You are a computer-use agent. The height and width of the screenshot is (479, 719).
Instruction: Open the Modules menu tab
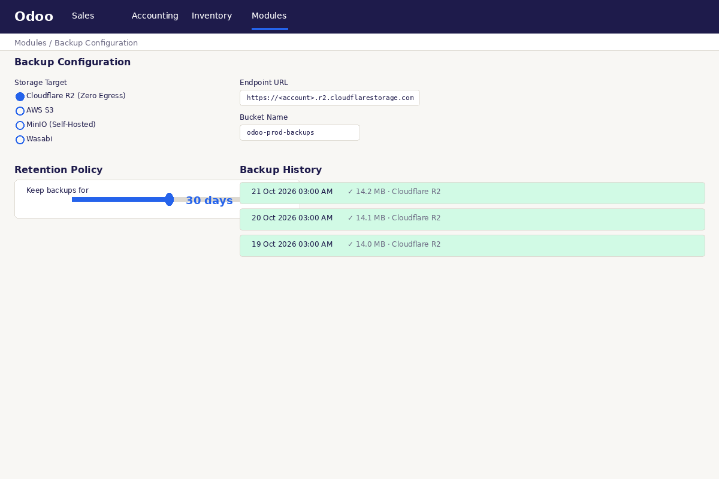pyautogui.click(x=269, y=16)
